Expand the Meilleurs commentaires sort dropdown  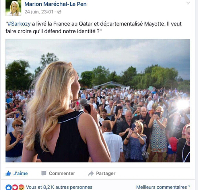pyautogui.click(x=163, y=187)
